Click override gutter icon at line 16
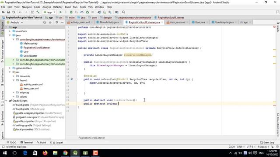Screen dimensions: 280x157 72,79
